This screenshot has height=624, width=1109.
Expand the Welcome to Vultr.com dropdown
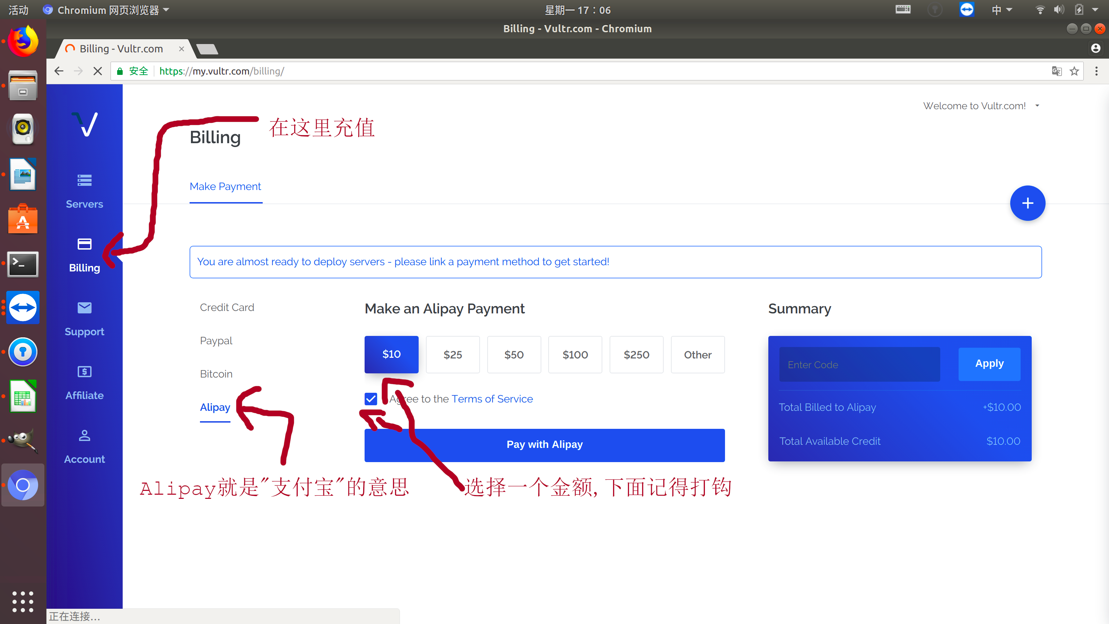click(x=1037, y=105)
